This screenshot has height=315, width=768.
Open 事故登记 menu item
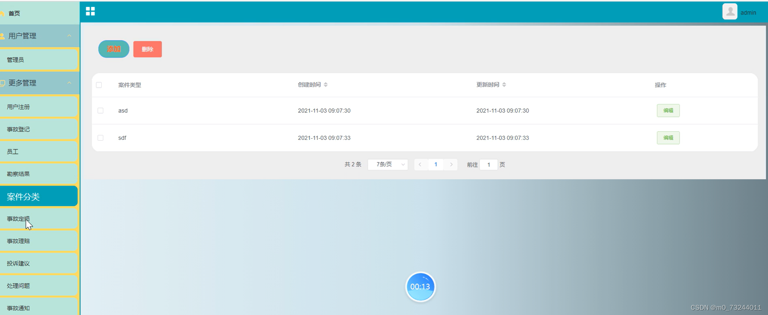click(x=39, y=129)
